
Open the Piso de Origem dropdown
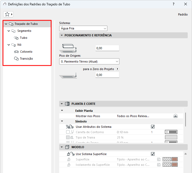(x=89, y=61)
